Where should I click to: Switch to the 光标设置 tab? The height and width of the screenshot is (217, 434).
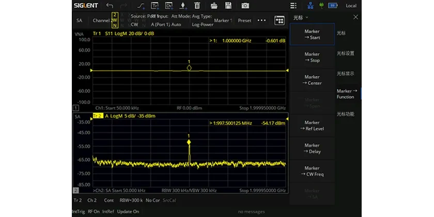pos(346,53)
